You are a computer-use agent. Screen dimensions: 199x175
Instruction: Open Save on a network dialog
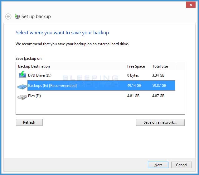(160, 122)
